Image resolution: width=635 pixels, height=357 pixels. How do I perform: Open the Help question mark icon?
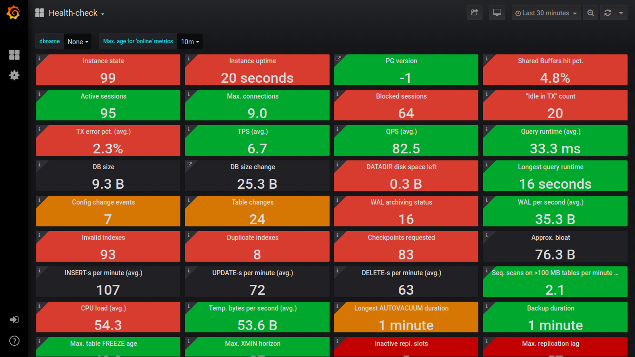(x=14, y=341)
